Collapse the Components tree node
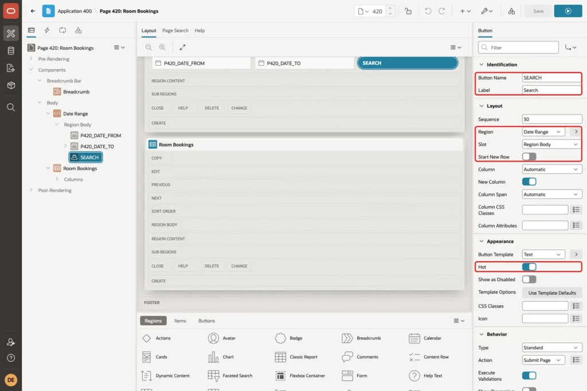Screen dimensions: 587x391 [31, 69]
